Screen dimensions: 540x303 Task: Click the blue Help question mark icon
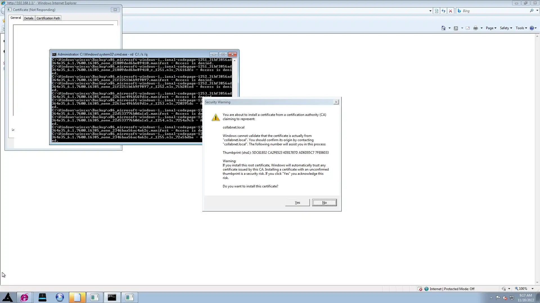coord(532,28)
